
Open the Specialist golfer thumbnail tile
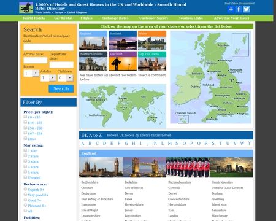pos(123,61)
